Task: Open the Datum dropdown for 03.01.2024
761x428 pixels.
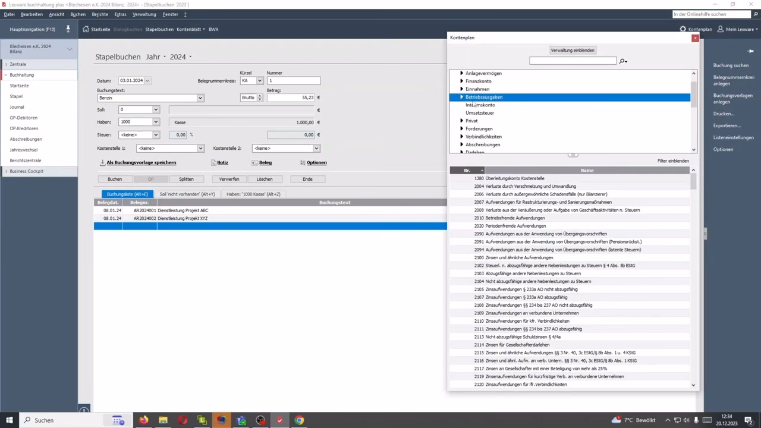Action: coord(146,80)
